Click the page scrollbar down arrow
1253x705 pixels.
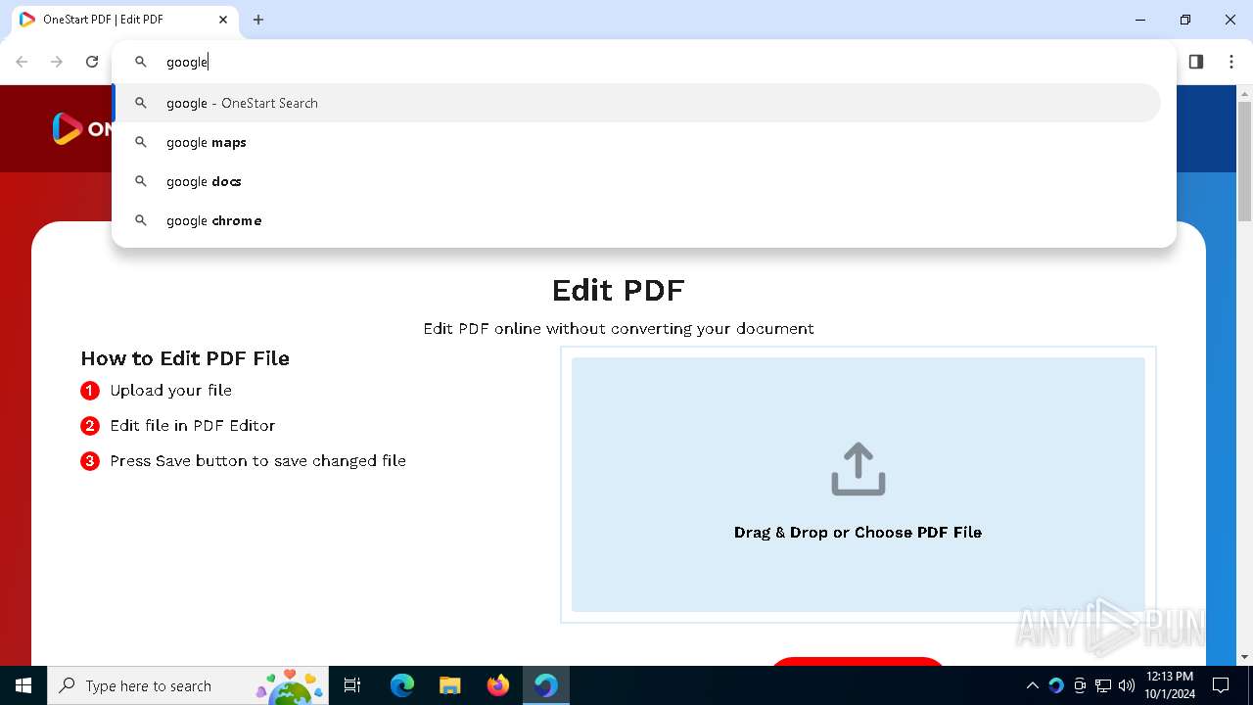(1244, 657)
